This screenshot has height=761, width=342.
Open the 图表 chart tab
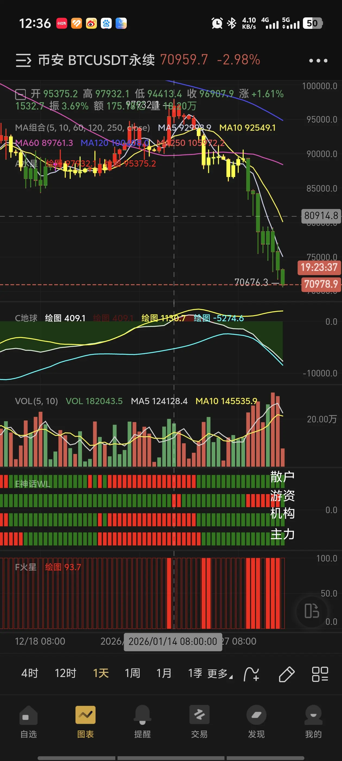click(85, 722)
